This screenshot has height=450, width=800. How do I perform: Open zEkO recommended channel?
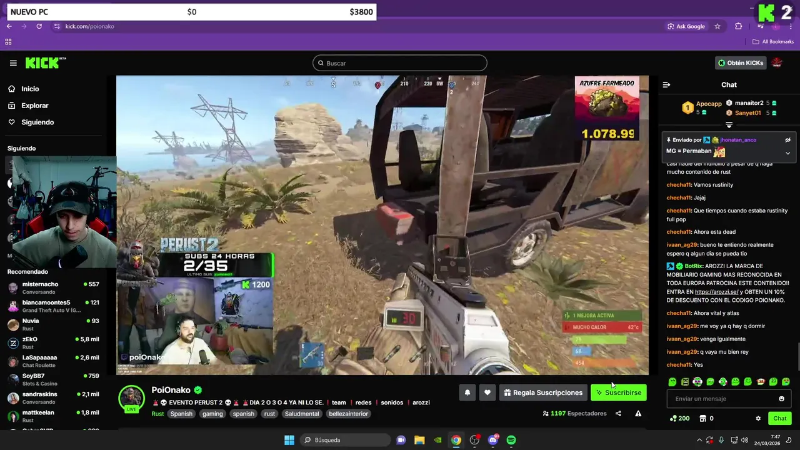coord(53,342)
